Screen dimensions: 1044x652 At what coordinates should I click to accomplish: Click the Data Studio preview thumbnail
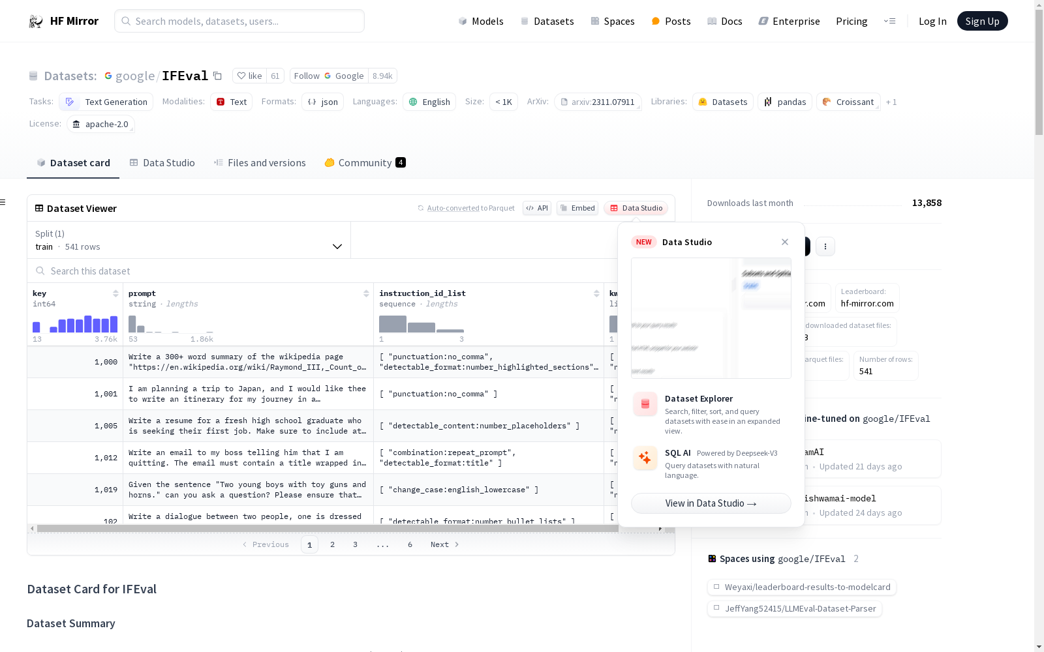point(711,318)
